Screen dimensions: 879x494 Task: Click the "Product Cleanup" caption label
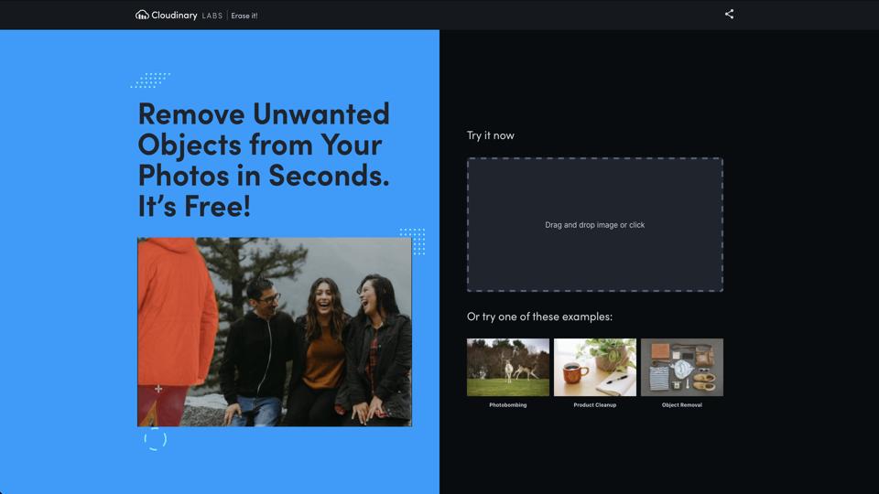pos(595,405)
